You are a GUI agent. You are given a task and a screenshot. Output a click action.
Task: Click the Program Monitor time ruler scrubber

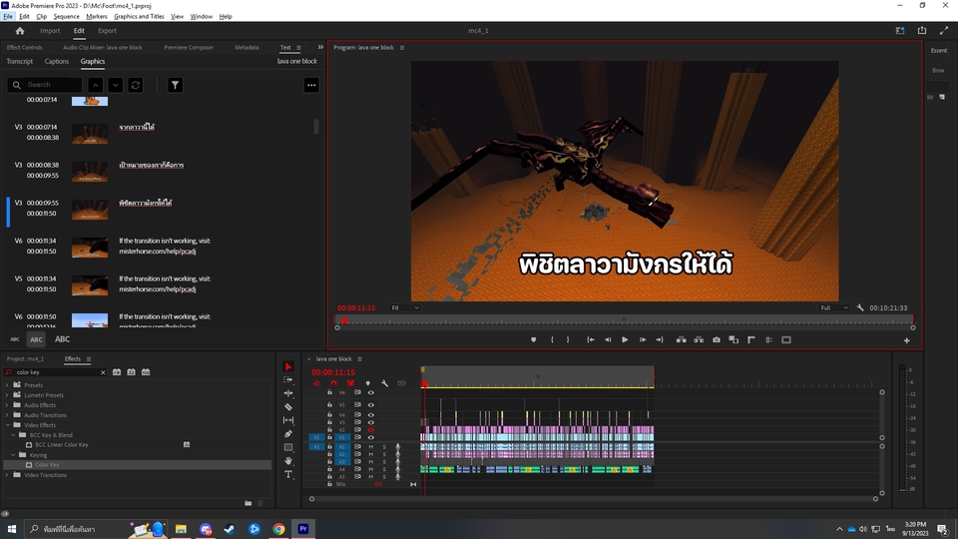coord(624,319)
